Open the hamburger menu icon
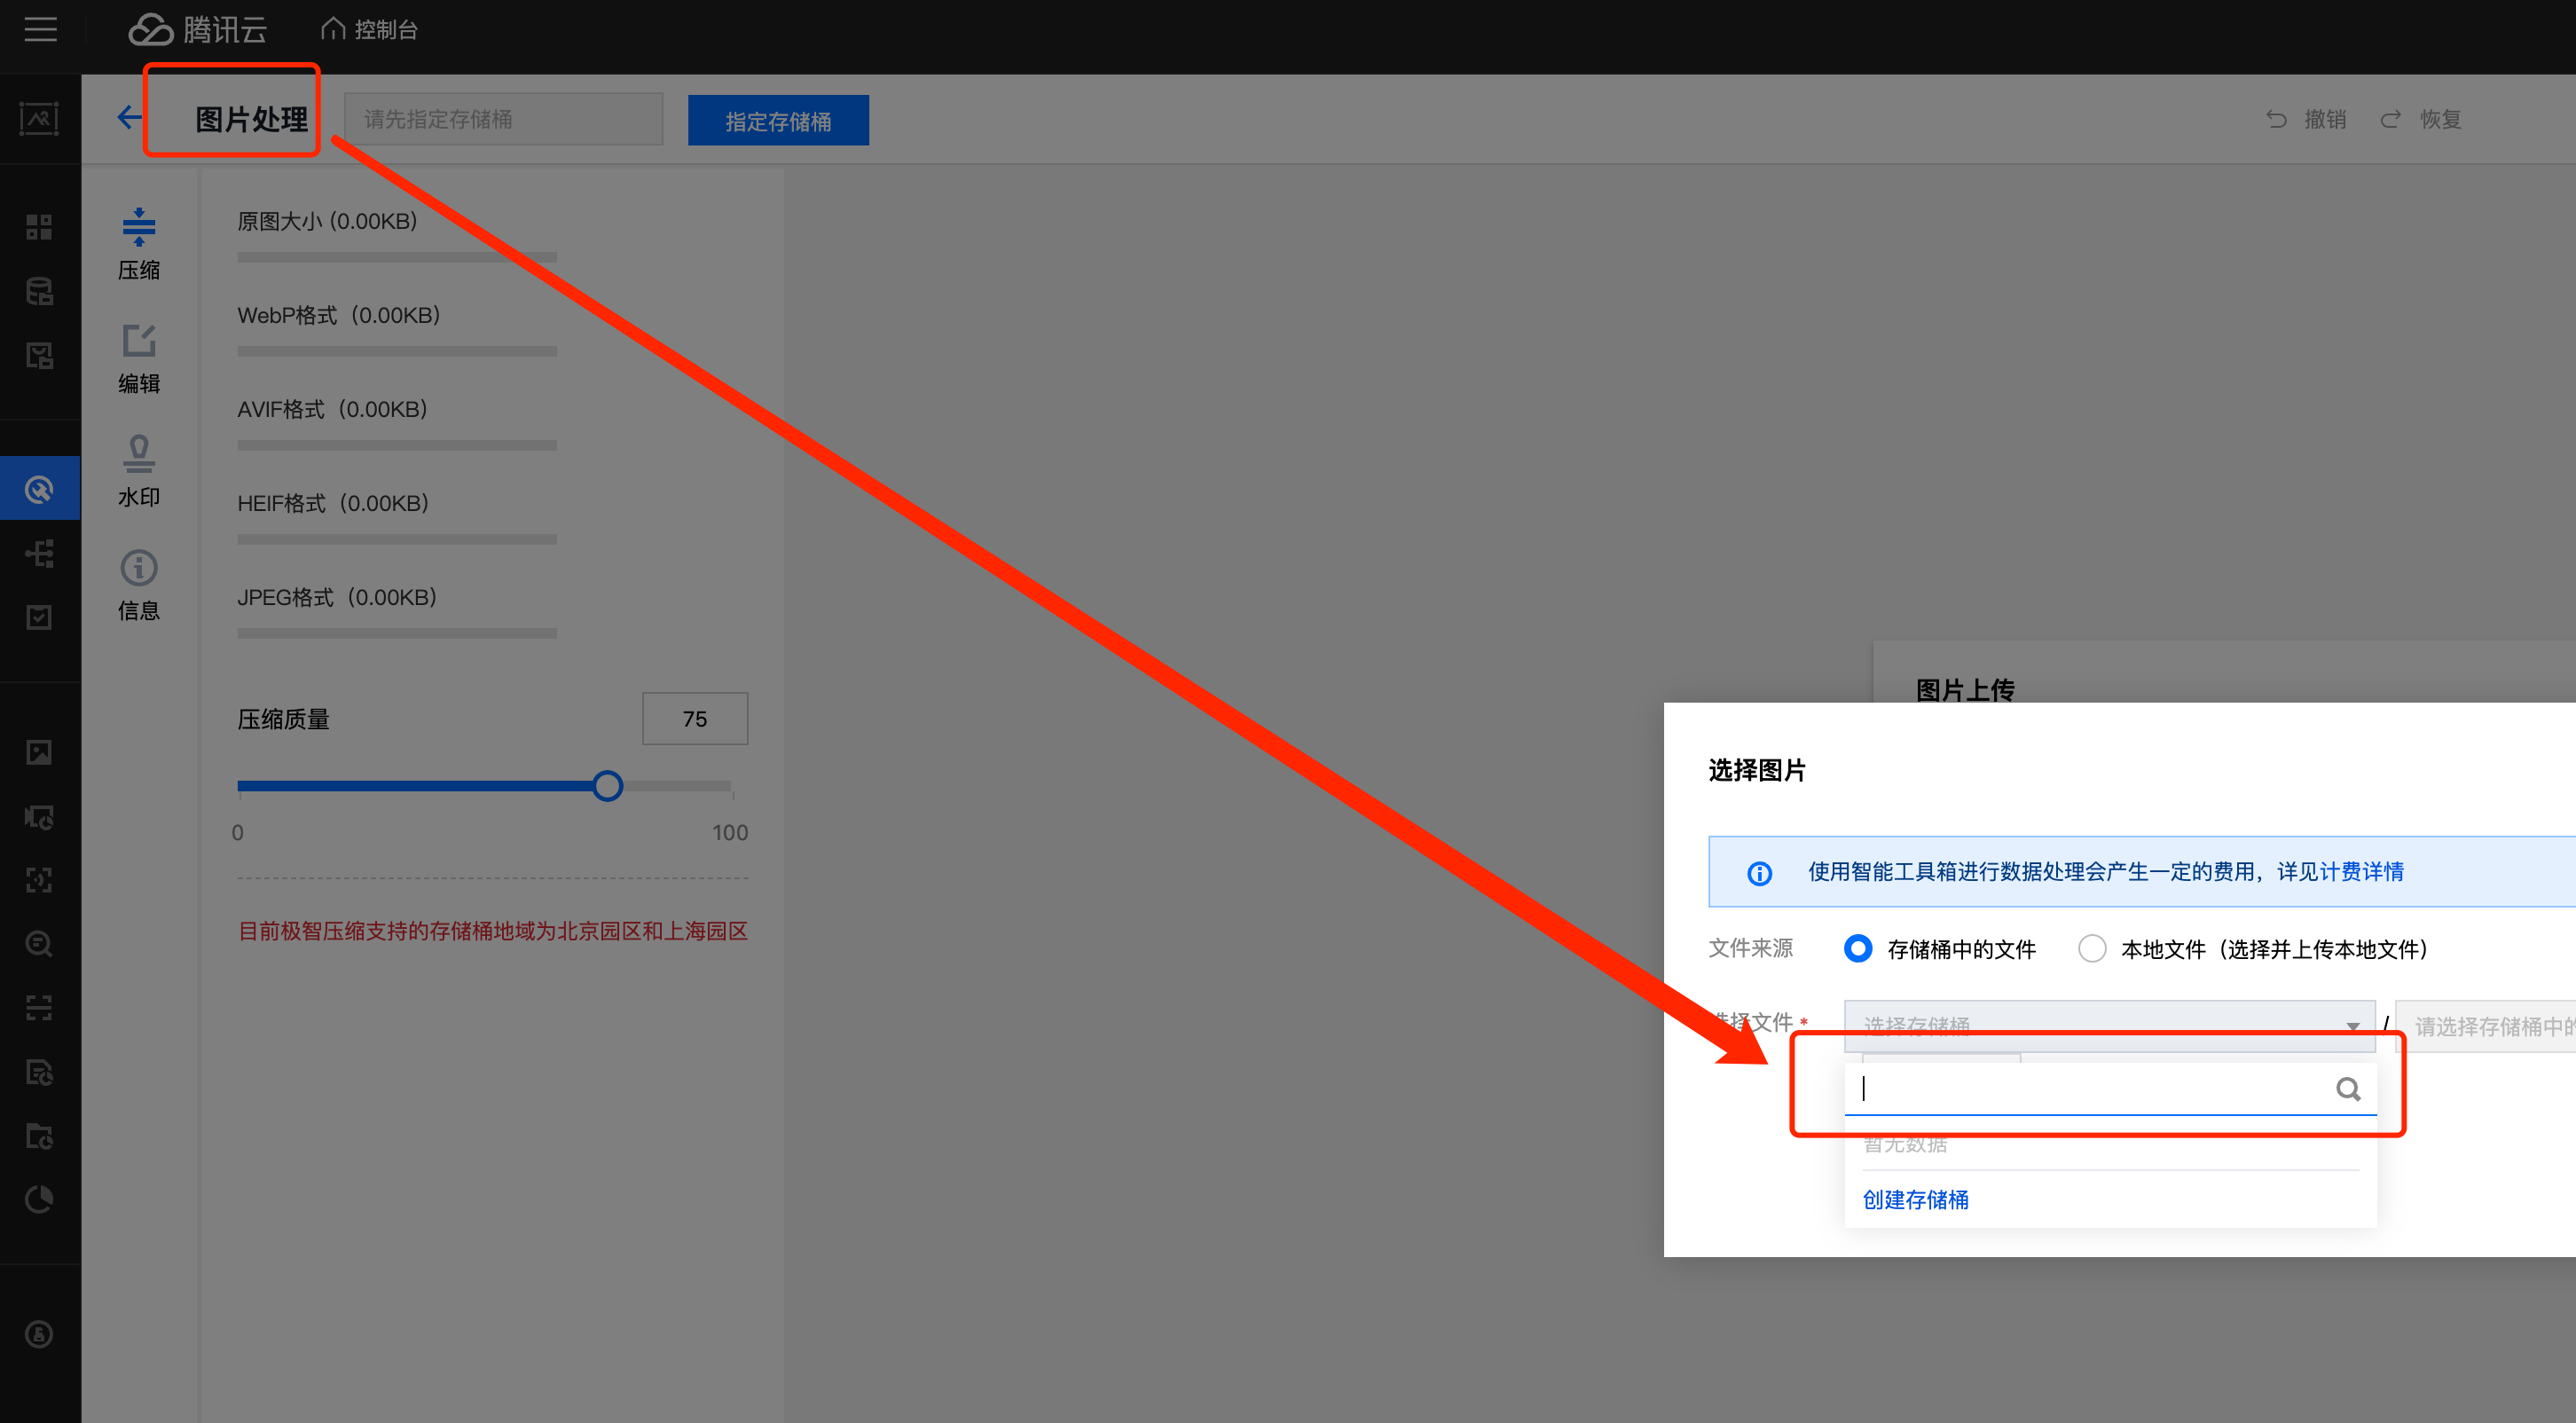 pos(40,30)
